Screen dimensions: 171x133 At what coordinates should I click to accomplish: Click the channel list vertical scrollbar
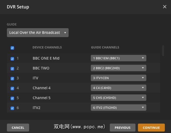(163, 51)
